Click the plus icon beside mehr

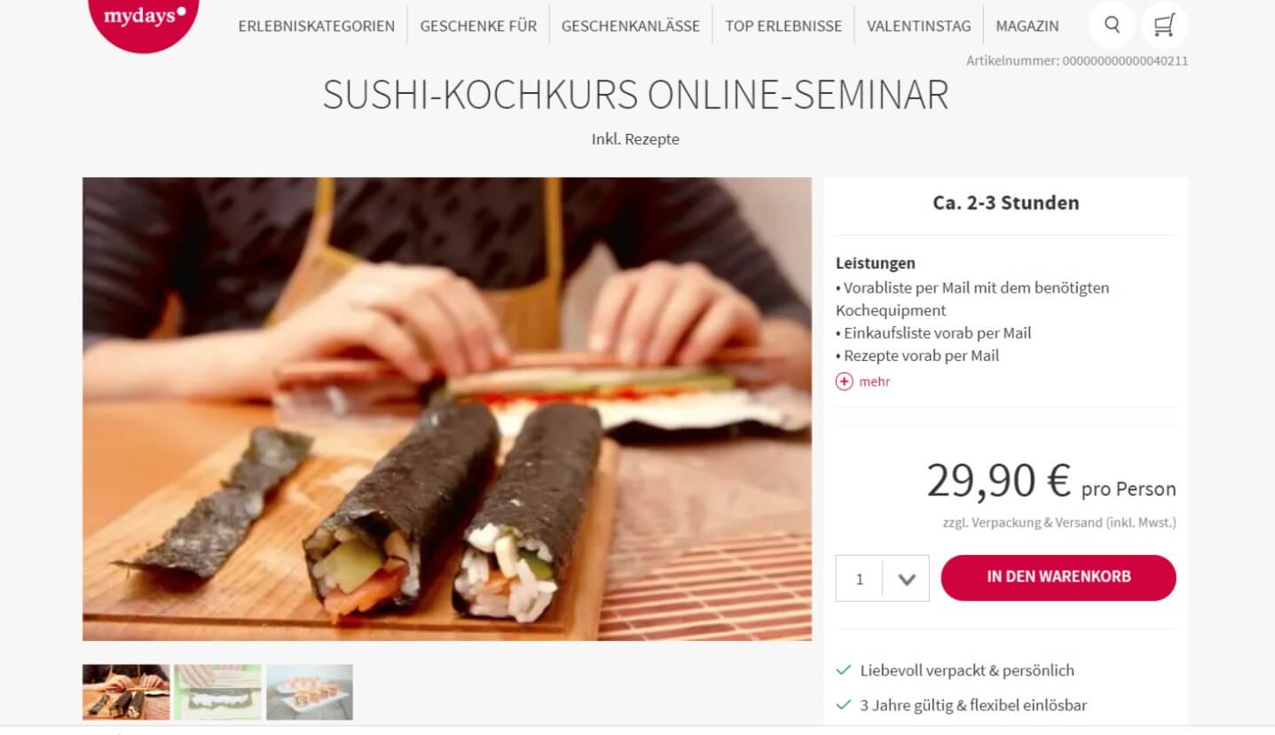tap(844, 381)
